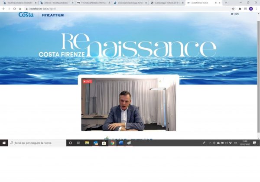This screenshot has width=260, height=182.
Task: Switch site language to EN
Action: click(237, 14)
